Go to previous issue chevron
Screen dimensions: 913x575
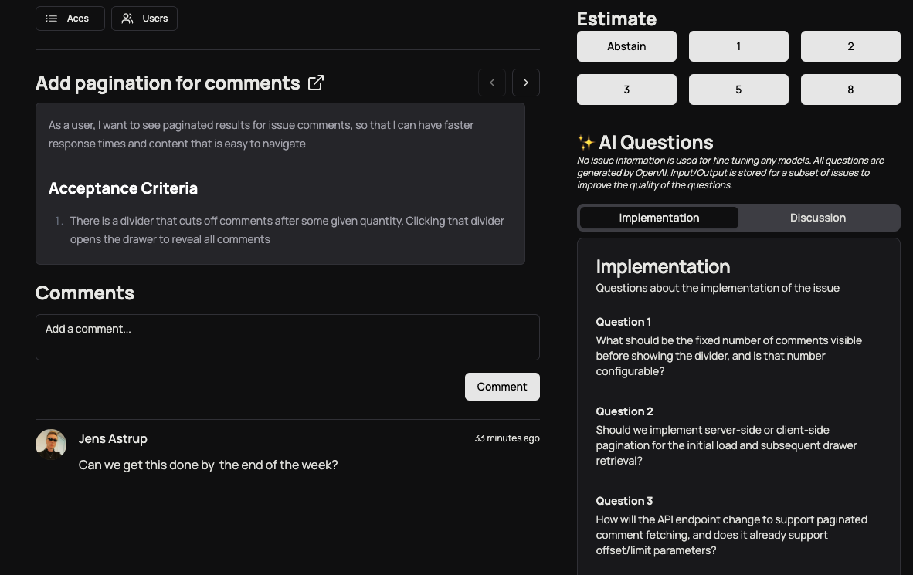[492, 83]
